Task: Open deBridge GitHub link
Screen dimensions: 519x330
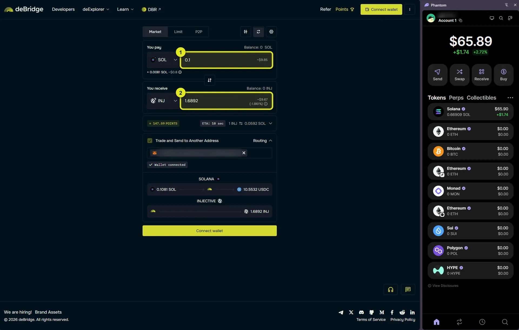Action: pyautogui.click(x=372, y=312)
